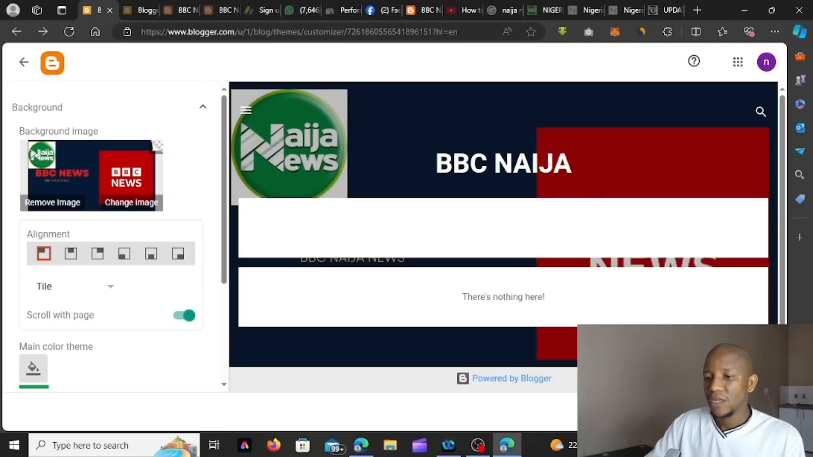Click Change image button
This screenshot has width=813, height=457.
[x=131, y=202]
